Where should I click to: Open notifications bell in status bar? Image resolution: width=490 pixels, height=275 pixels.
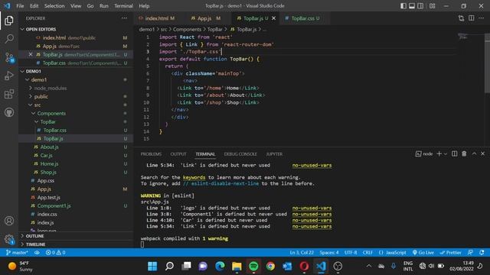tap(482, 253)
